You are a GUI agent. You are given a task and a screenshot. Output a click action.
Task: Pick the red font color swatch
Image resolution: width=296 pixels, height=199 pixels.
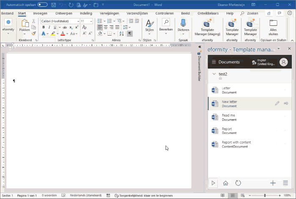(63, 33)
